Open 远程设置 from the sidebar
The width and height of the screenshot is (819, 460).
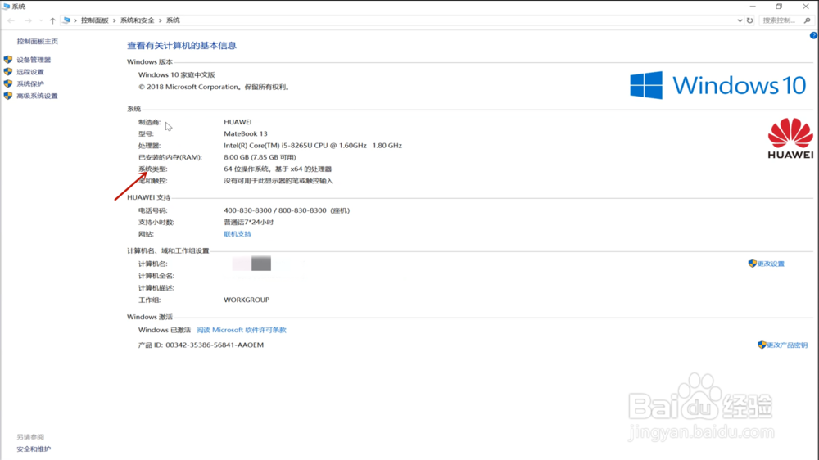click(x=30, y=72)
